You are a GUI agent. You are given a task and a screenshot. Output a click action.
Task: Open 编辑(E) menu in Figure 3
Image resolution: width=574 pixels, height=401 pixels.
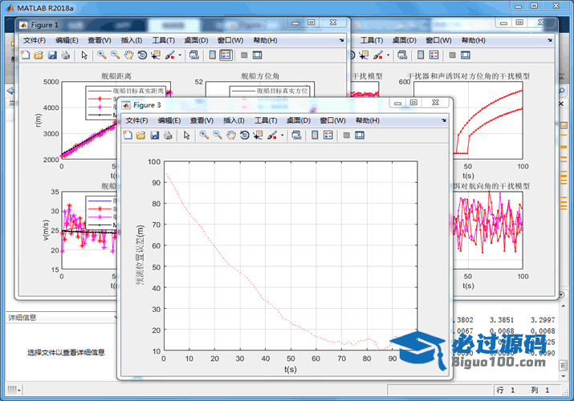(169, 120)
